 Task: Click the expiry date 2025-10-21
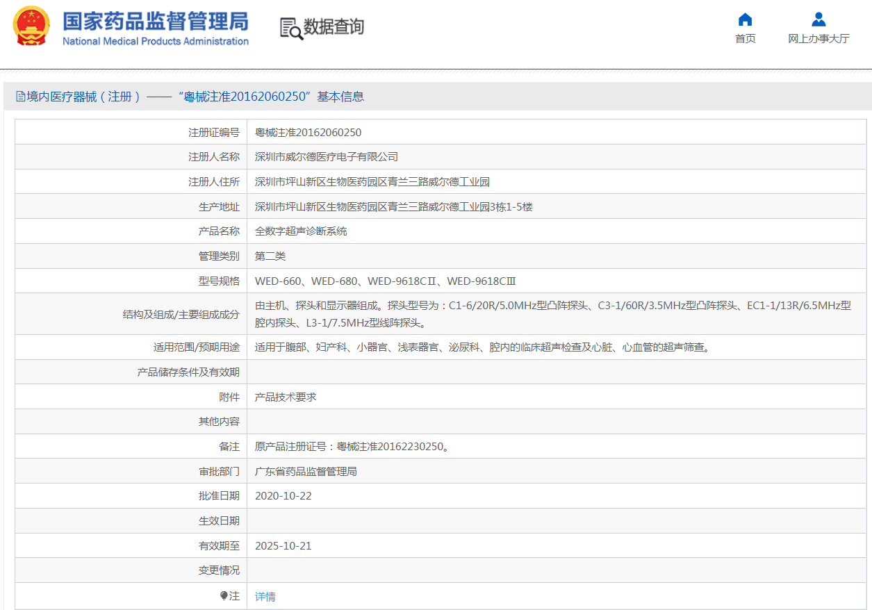pyautogui.click(x=283, y=545)
